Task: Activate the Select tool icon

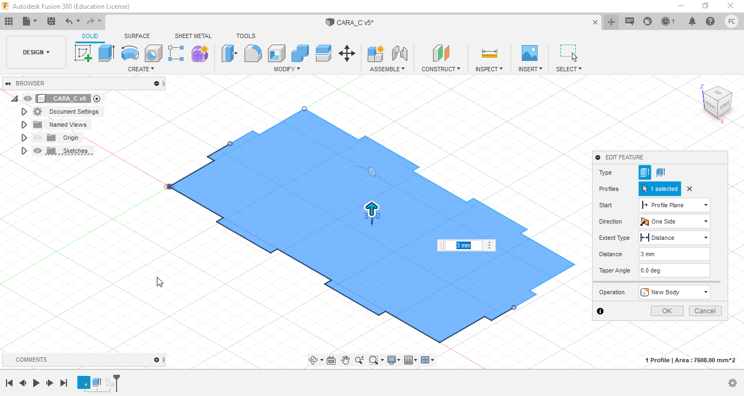Action: [x=569, y=53]
